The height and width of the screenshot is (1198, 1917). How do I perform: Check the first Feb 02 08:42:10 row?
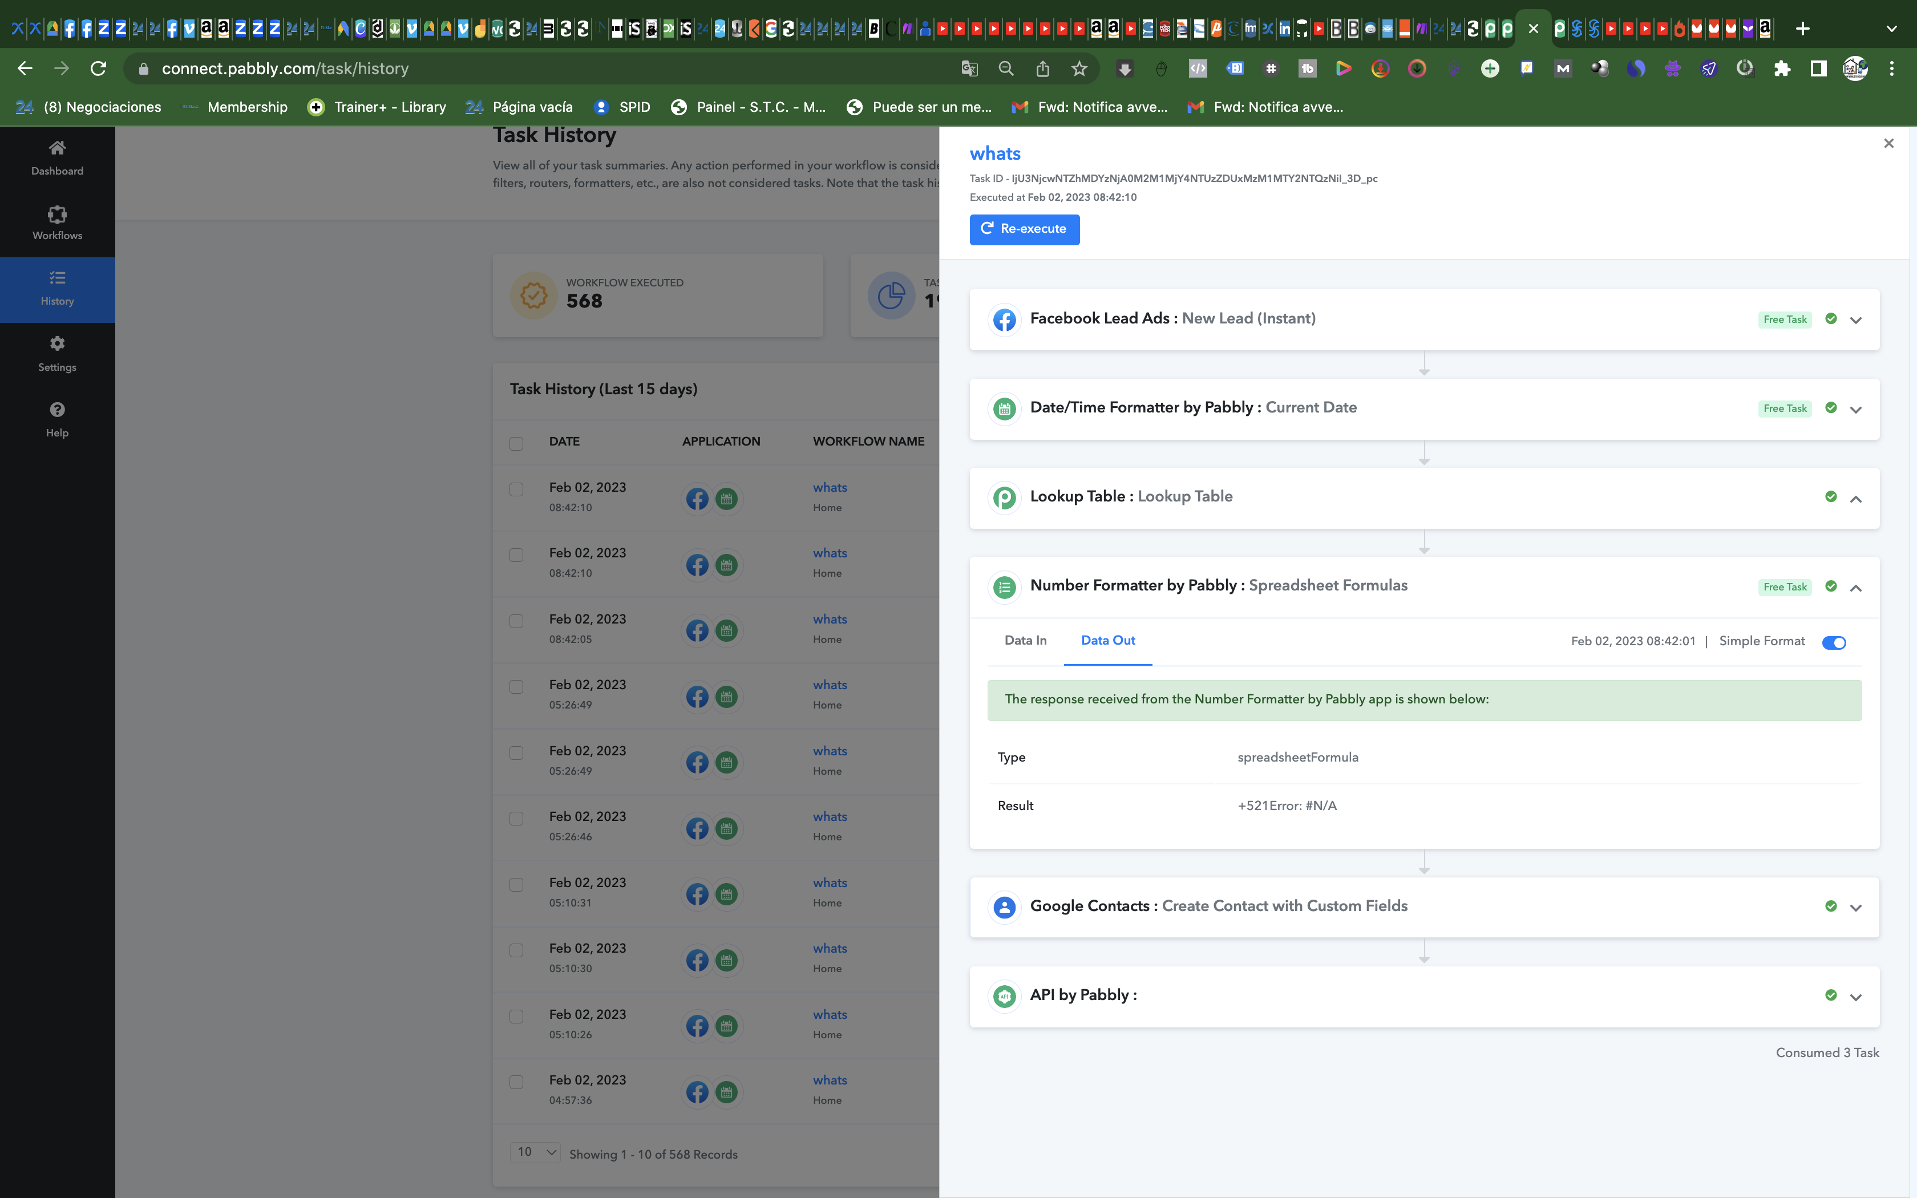tap(516, 489)
